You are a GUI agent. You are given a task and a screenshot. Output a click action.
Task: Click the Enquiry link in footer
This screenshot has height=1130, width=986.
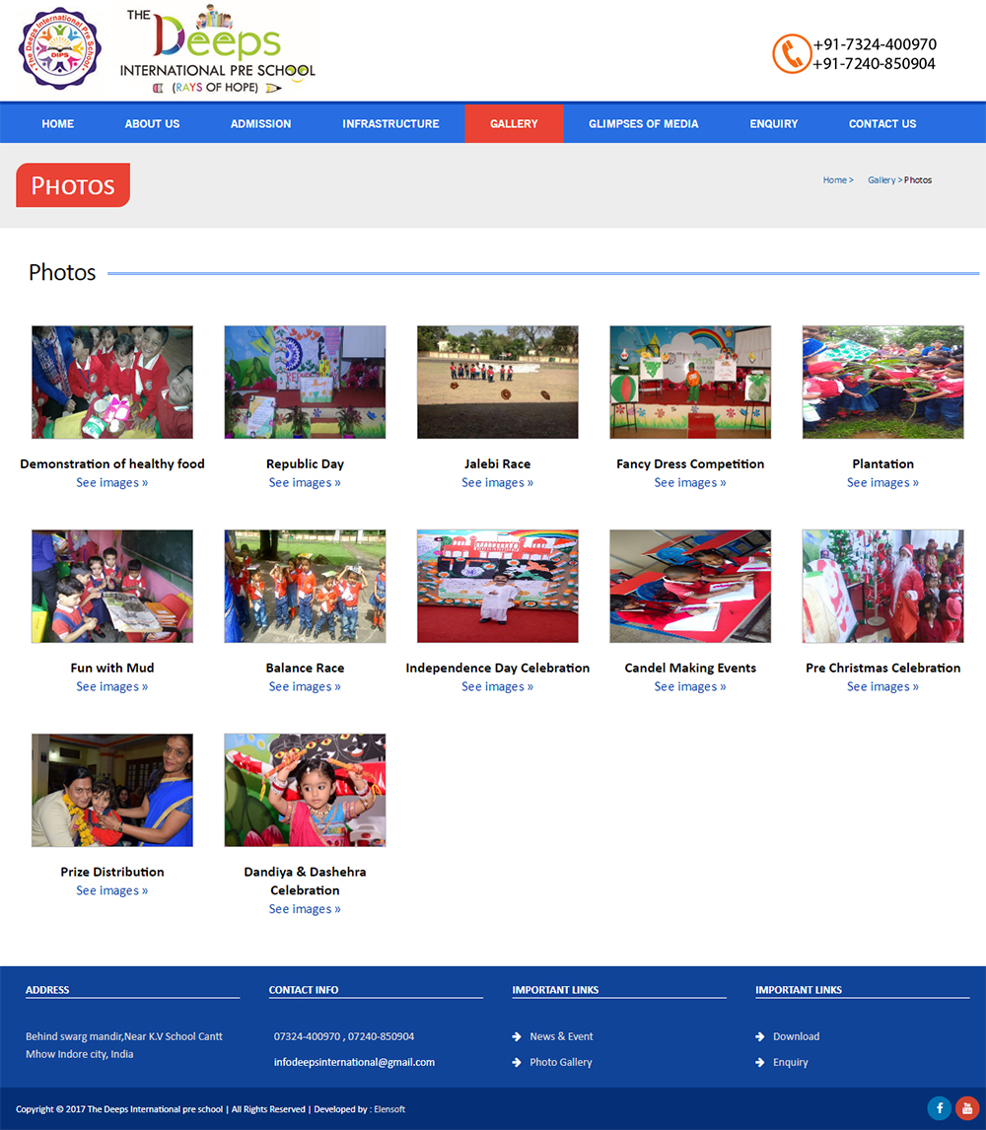click(790, 1062)
